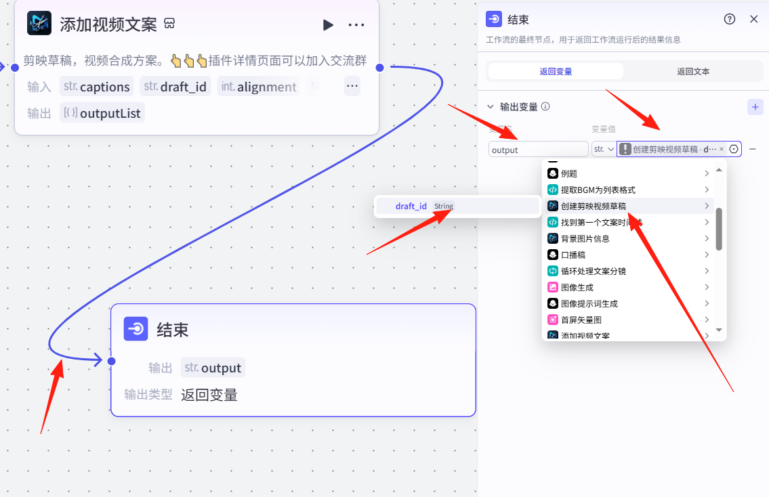The width and height of the screenshot is (769, 497).
Task: Select the 返回变量 tab
Action: pos(556,71)
